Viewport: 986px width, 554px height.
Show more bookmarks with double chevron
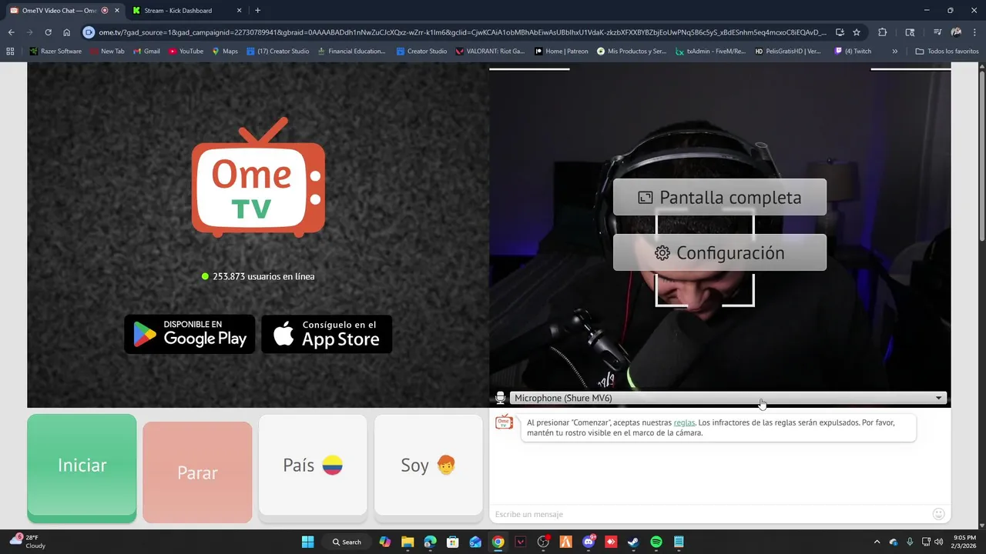coord(894,52)
